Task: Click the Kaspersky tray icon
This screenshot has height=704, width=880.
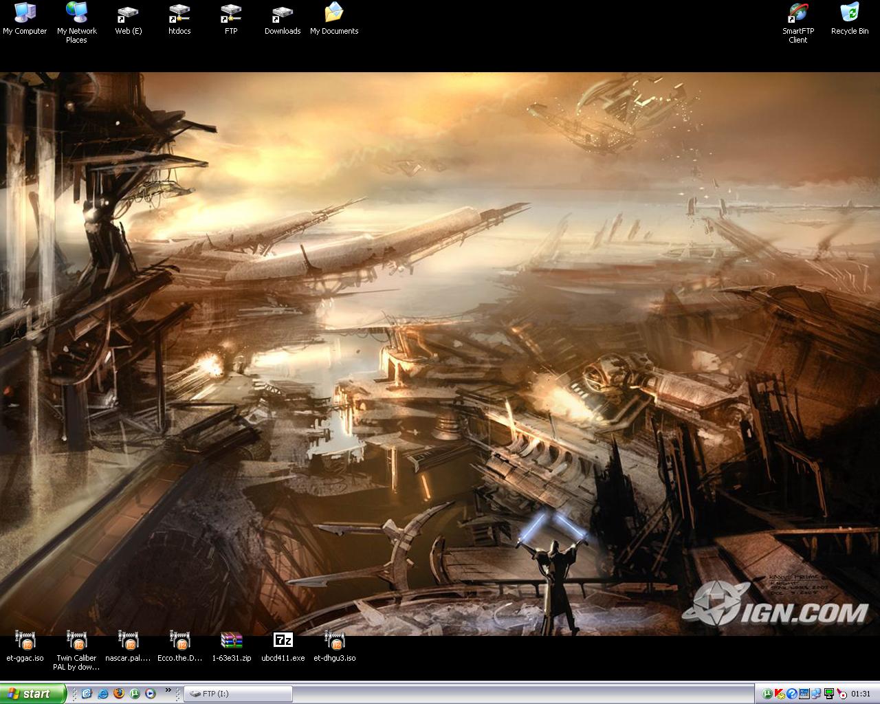Action: (780, 694)
